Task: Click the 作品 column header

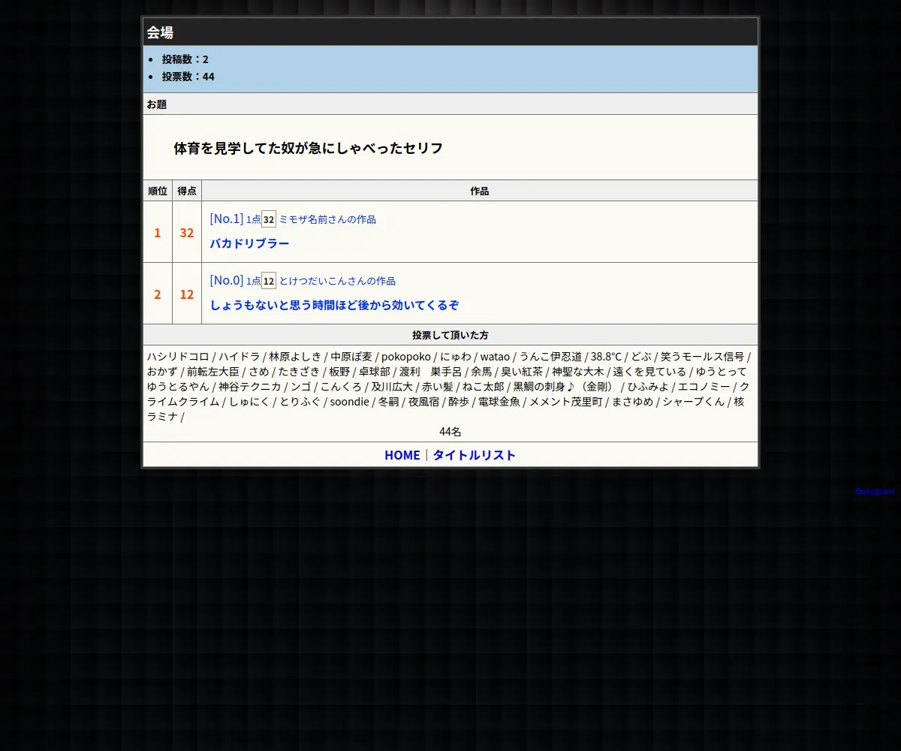Action: (x=480, y=191)
